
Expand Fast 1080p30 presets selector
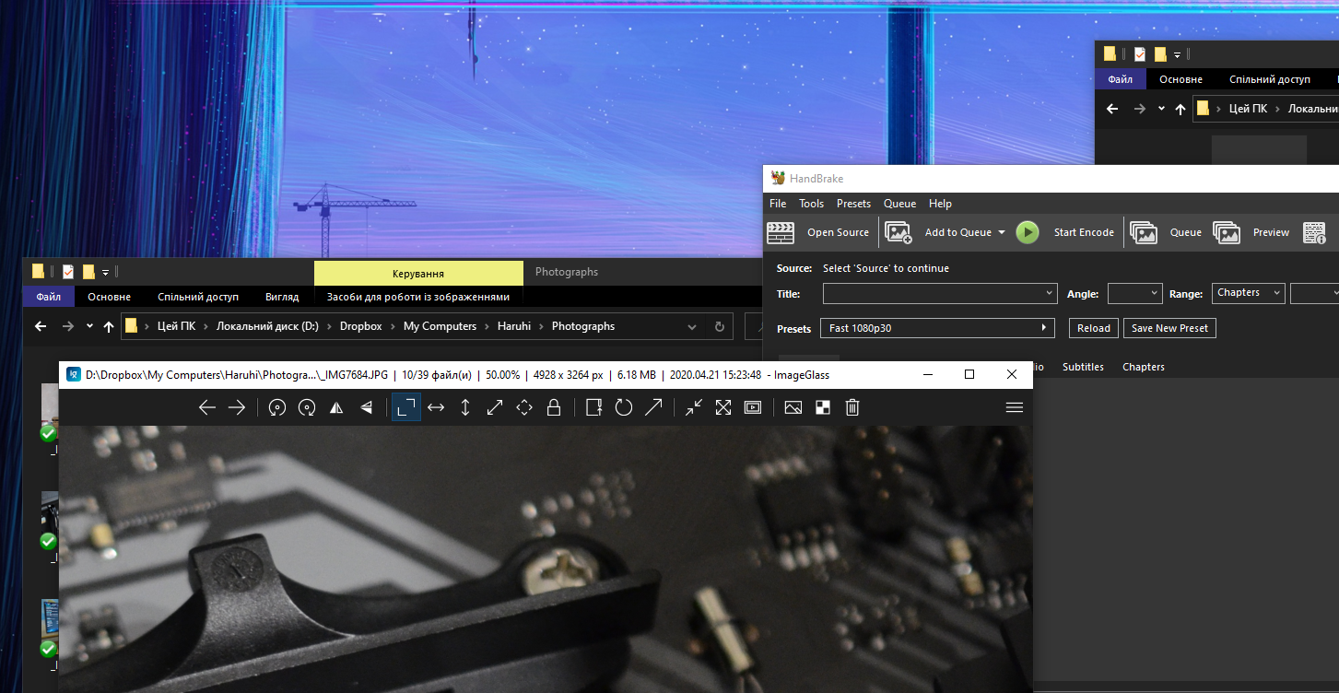point(937,328)
